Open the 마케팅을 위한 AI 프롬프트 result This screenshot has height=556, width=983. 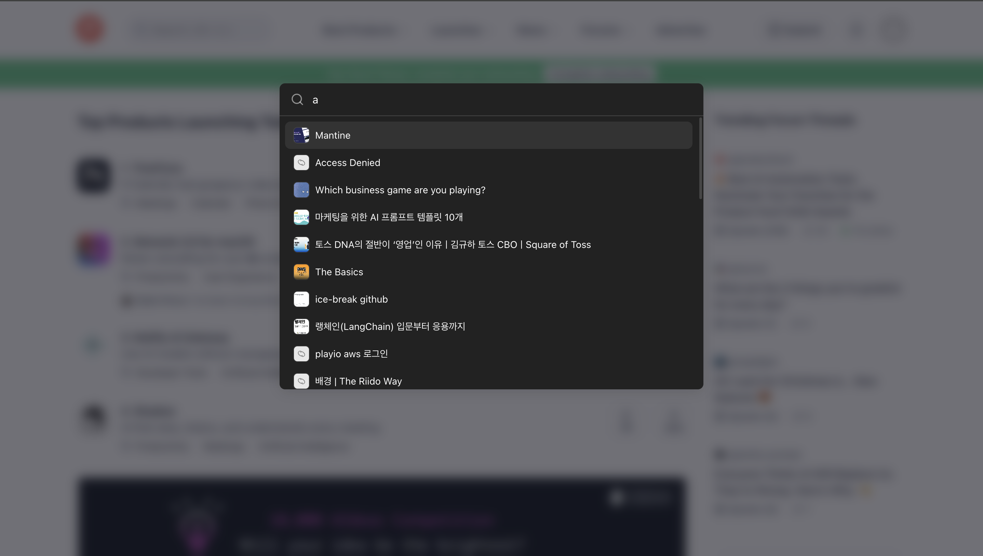point(389,217)
